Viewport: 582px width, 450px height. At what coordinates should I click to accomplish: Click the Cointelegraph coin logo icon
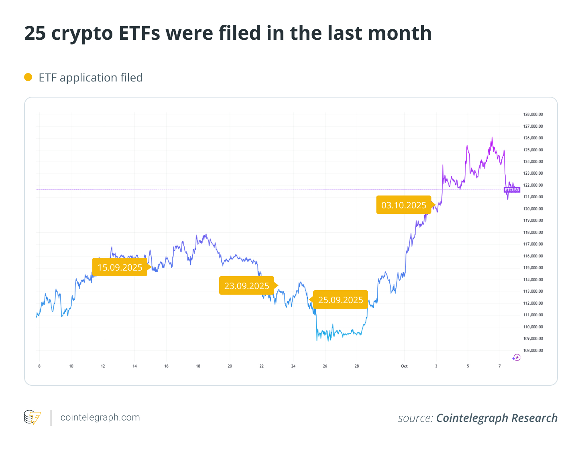tap(32, 417)
